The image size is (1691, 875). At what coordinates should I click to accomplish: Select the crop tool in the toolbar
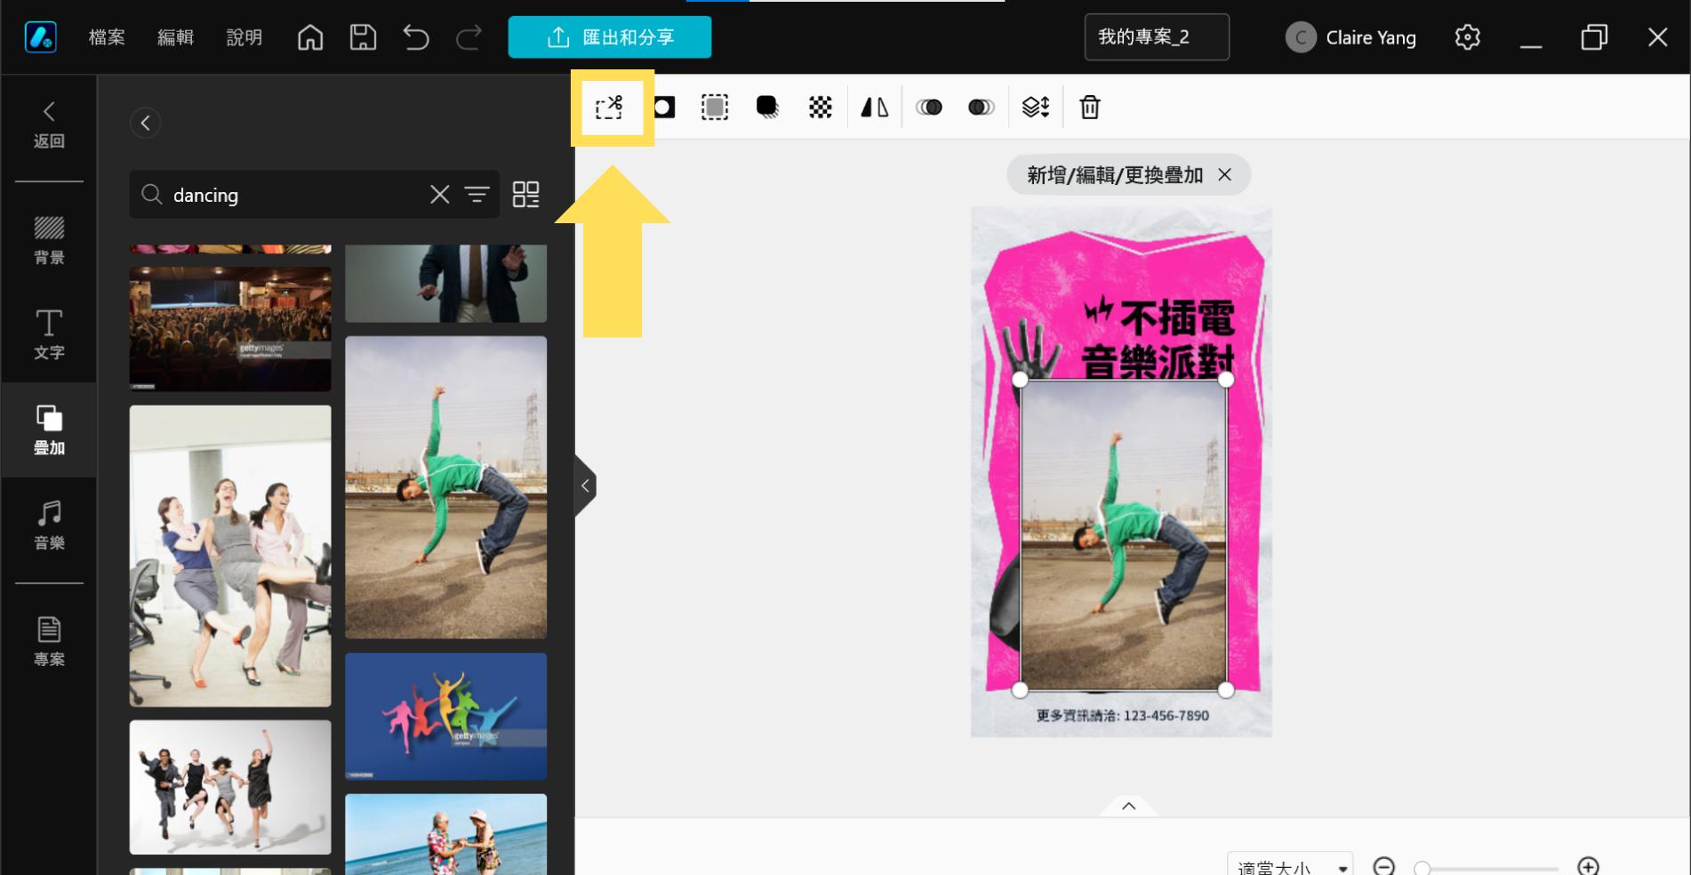pos(610,108)
